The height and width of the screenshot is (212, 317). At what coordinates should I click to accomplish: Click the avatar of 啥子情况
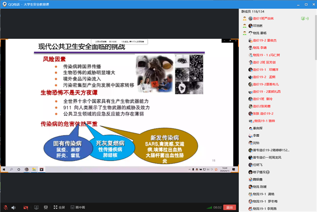[250, 172]
